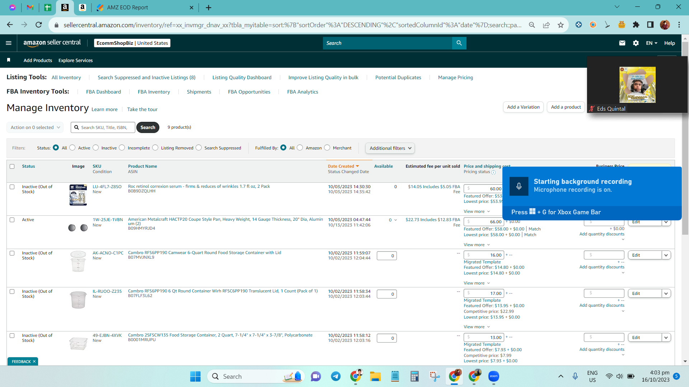Select the Inactive status radio button
The width and height of the screenshot is (689, 387).
tap(96, 148)
